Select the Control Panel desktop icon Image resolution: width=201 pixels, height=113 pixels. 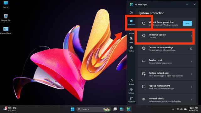click(x=6, y=30)
